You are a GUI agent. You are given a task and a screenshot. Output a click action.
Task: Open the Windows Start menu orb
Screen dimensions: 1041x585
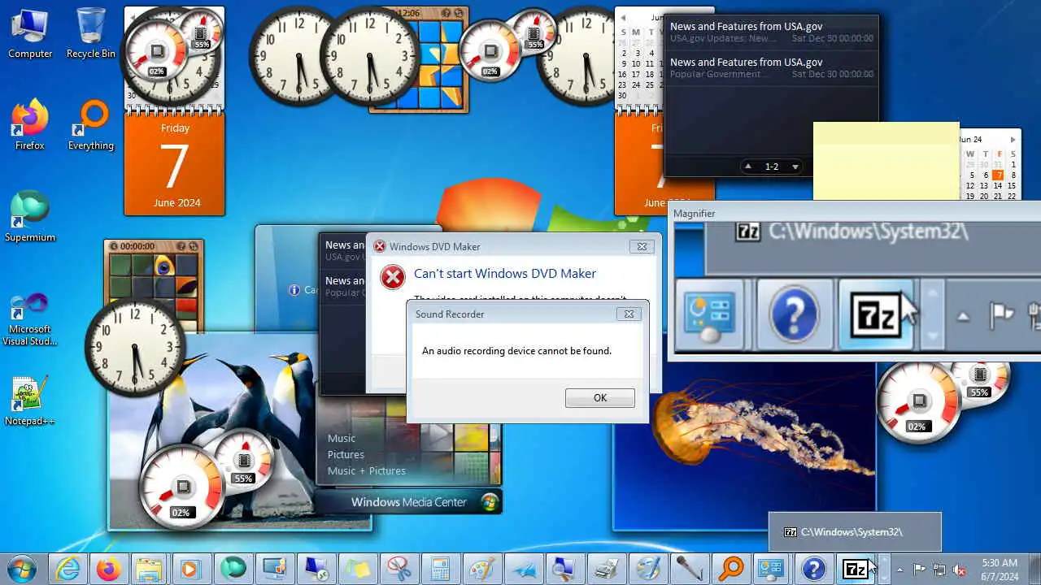[21, 570]
